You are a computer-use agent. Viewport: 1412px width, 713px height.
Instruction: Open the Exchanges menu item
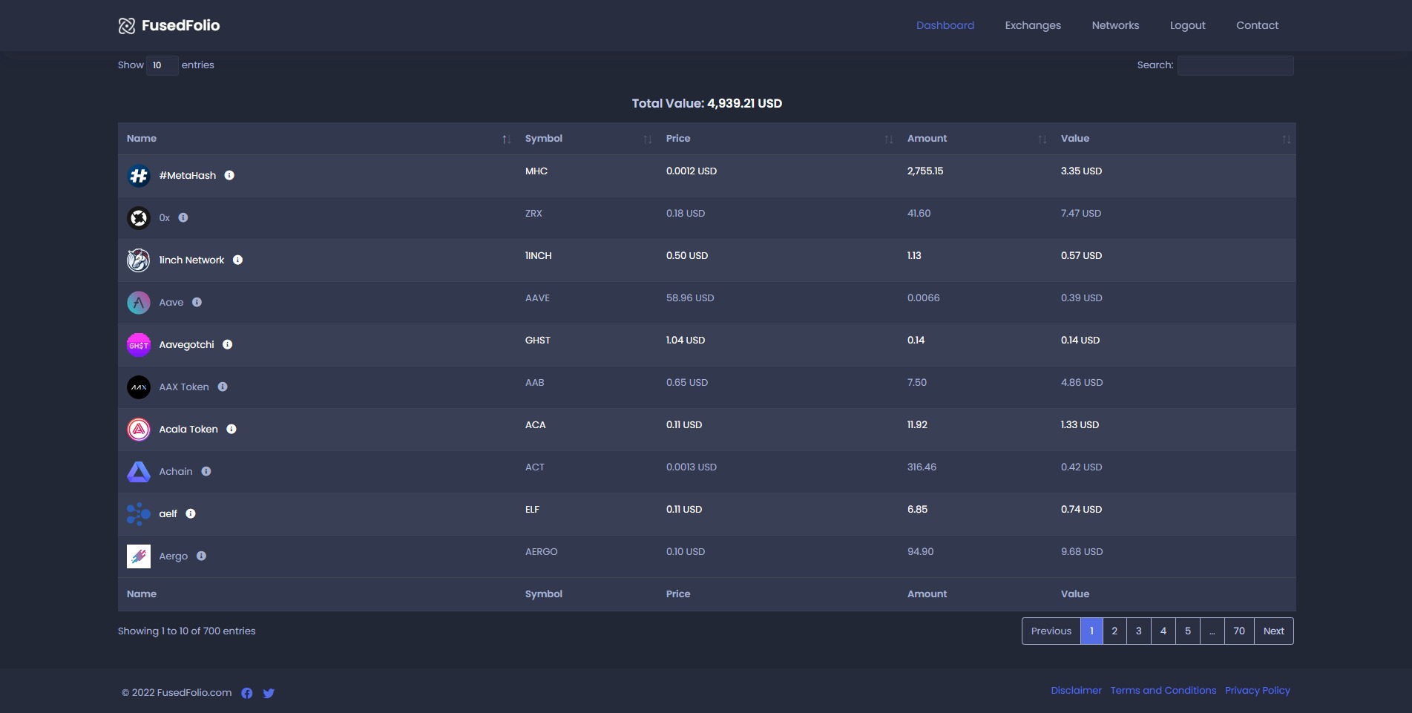(1033, 25)
